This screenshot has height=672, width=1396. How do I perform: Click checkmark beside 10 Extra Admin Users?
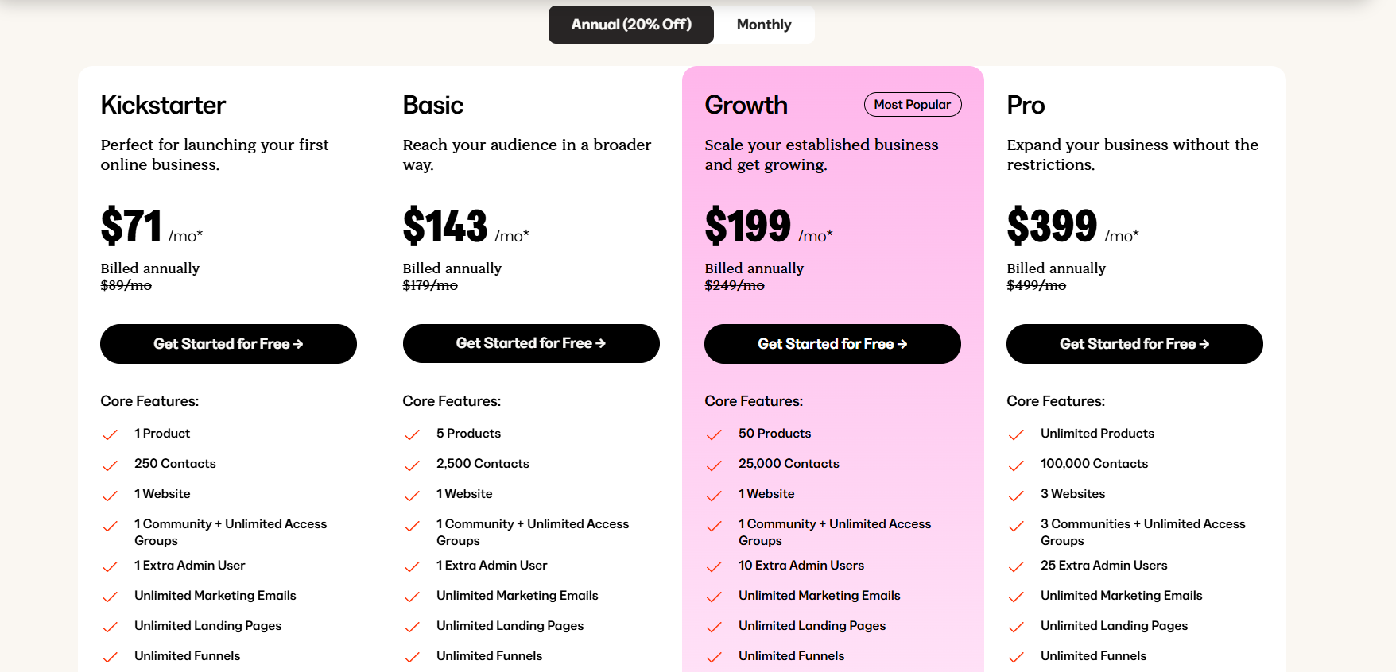click(714, 566)
